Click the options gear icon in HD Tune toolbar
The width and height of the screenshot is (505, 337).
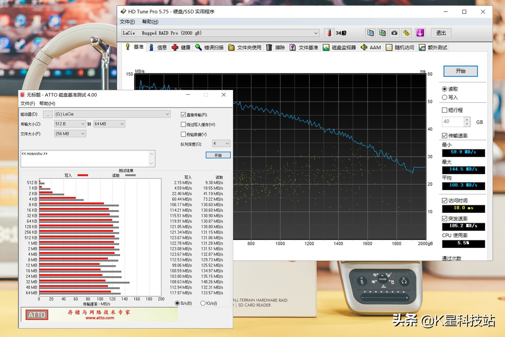coord(407,33)
